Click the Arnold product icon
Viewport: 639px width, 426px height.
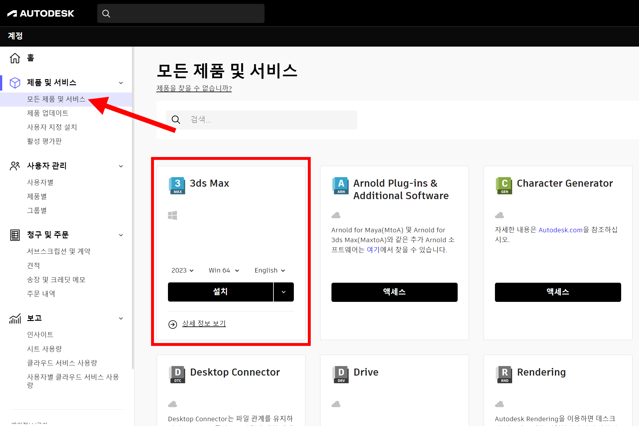point(341,186)
